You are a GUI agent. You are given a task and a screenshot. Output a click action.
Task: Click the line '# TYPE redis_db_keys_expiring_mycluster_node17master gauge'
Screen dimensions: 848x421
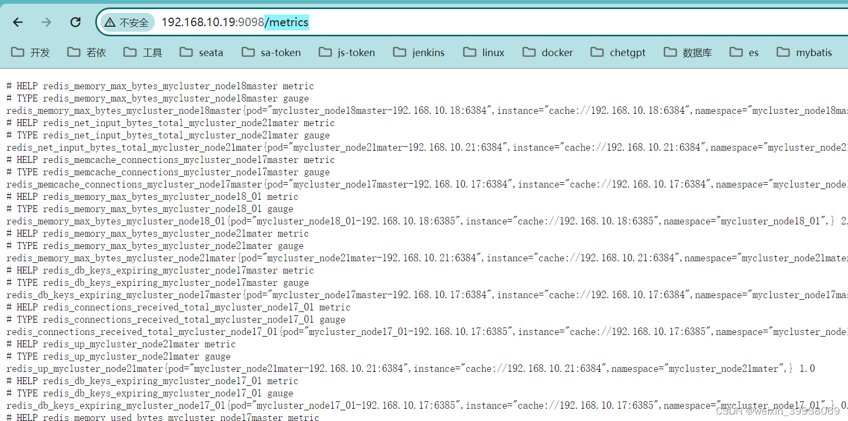pos(158,283)
